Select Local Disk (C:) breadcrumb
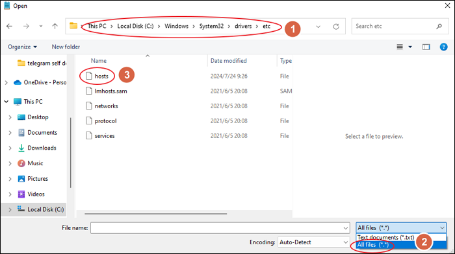This screenshot has width=455, height=254. (135, 26)
